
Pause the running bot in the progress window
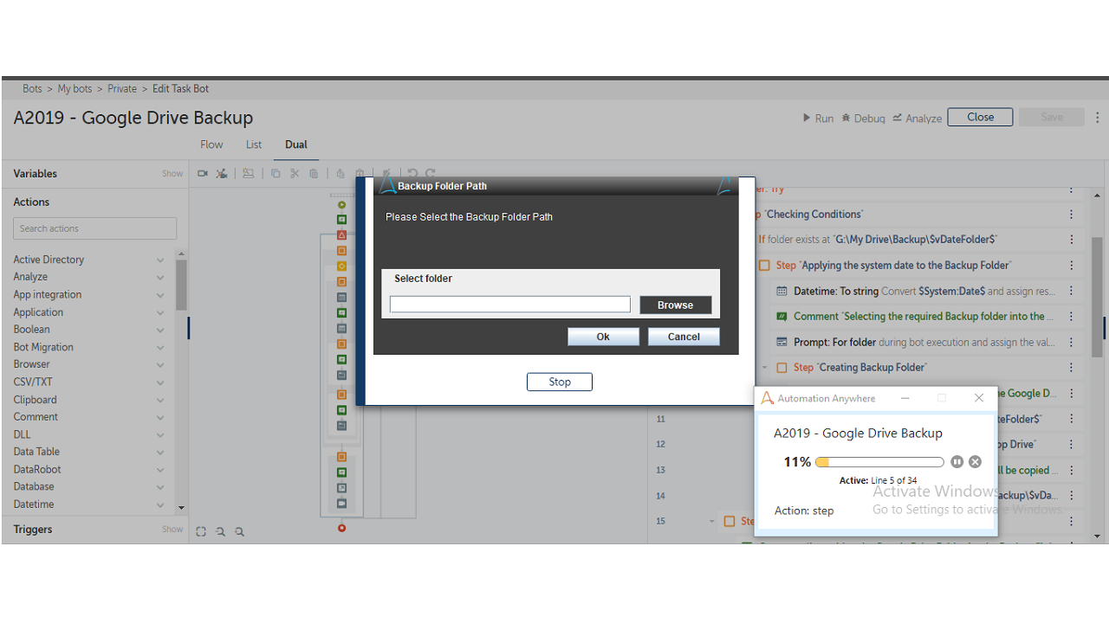pyautogui.click(x=957, y=462)
